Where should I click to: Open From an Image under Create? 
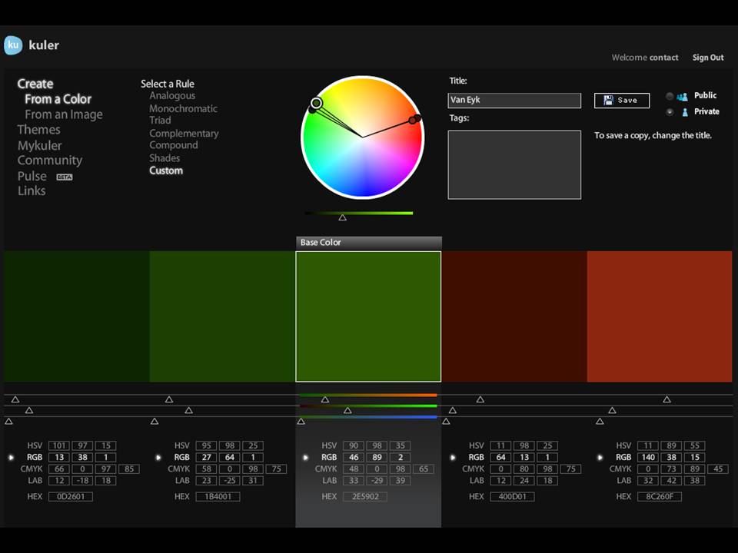click(x=64, y=114)
